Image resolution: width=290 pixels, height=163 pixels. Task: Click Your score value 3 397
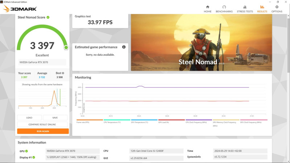24,77
